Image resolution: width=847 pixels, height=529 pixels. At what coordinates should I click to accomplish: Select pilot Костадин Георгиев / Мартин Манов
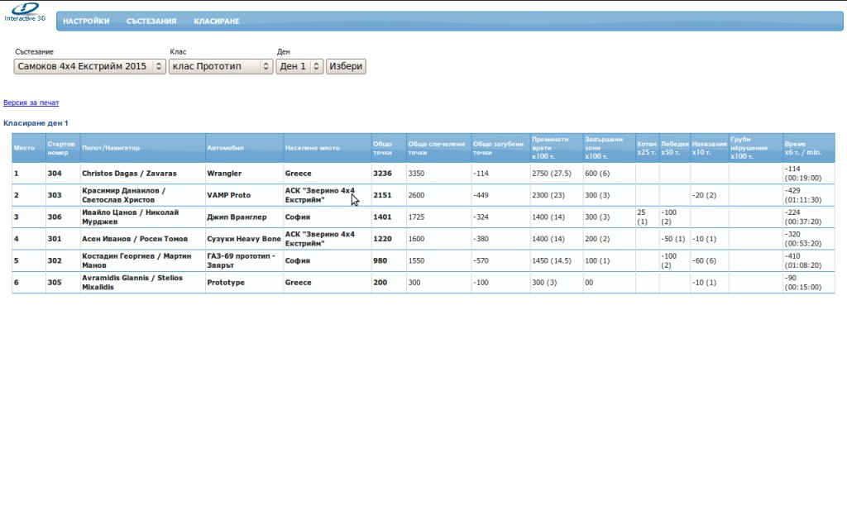coord(136,260)
